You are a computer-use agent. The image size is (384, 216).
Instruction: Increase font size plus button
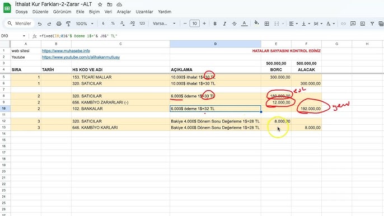pyautogui.click(x=204, y=24)
